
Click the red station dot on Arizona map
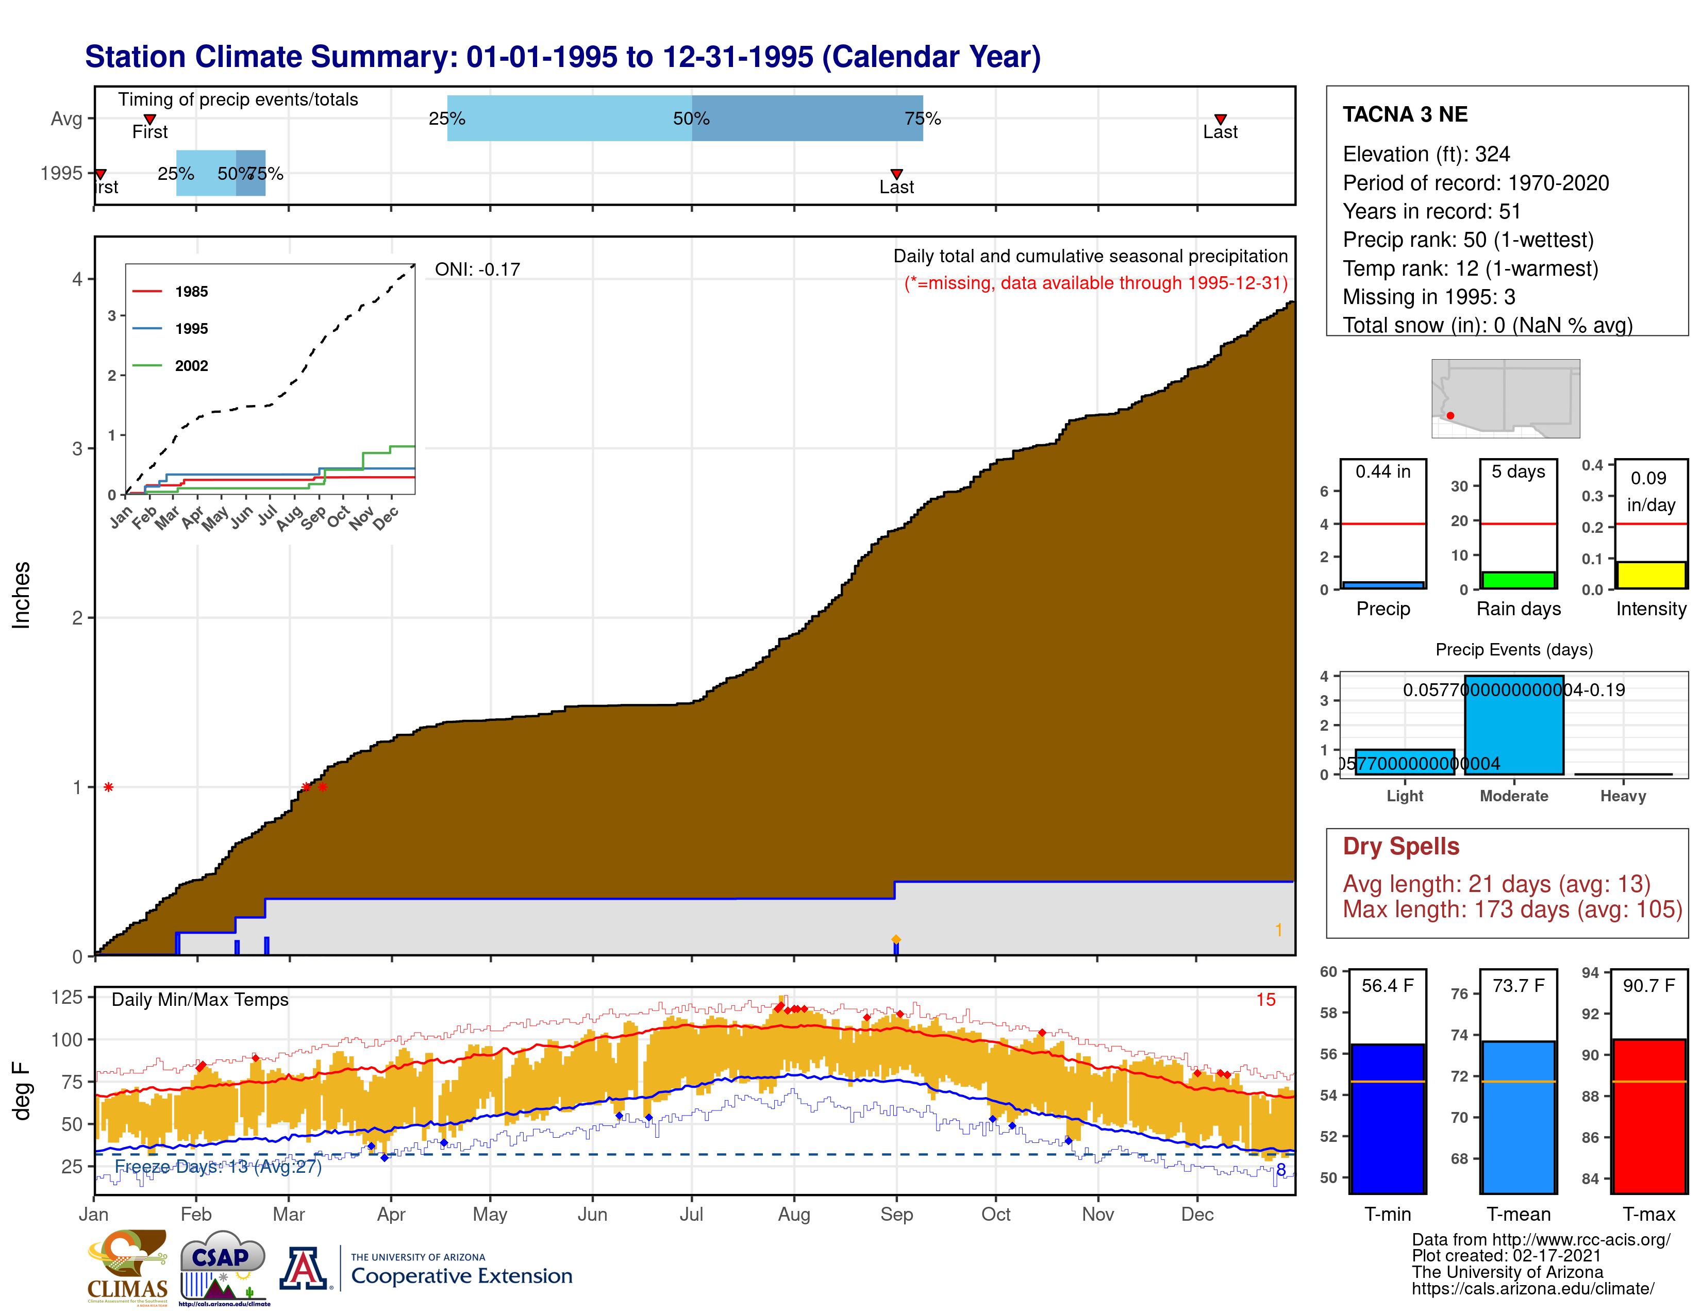tap(1450, 416)
